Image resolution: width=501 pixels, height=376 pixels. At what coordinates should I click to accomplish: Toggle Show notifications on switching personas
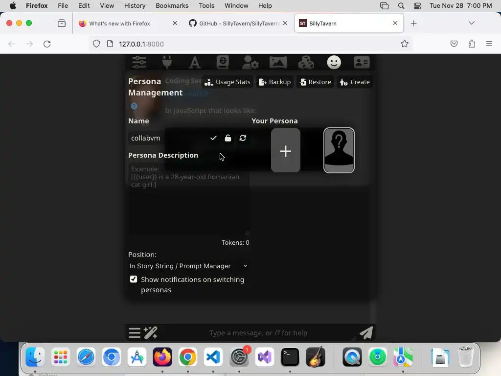(x=134, y=279)
